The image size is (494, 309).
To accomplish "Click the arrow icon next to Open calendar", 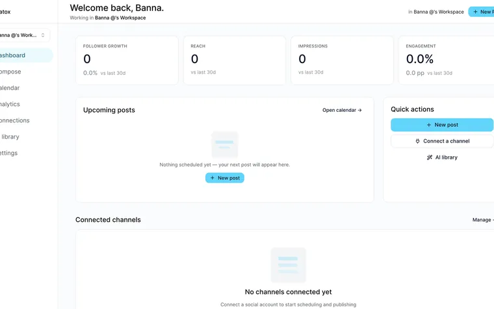I will [x=359, y=110].
